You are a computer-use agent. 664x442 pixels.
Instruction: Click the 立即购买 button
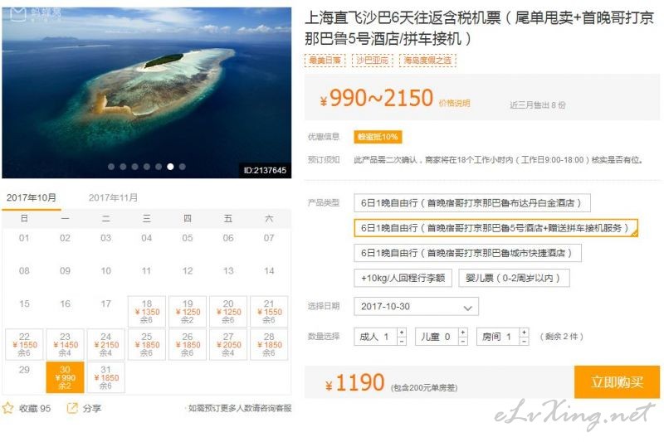tap(617, 382)
